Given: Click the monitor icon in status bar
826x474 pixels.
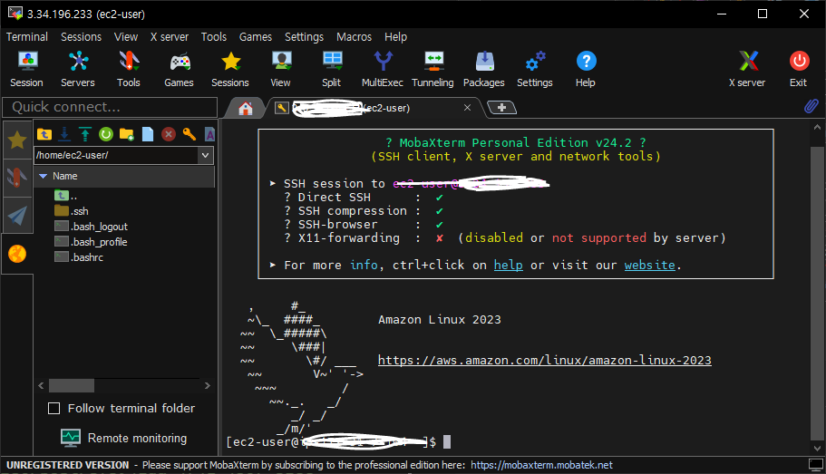Looking at the screenshot, I should tap(816, 465).
